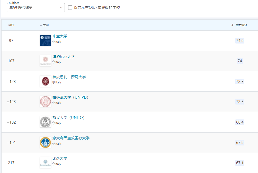The image size is (258, 173).
Task: Click the sort arrow beside 综合得分
Action: pos(232,25)
